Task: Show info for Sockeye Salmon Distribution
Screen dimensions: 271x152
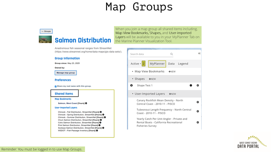Action: click(x=103, y=128)
